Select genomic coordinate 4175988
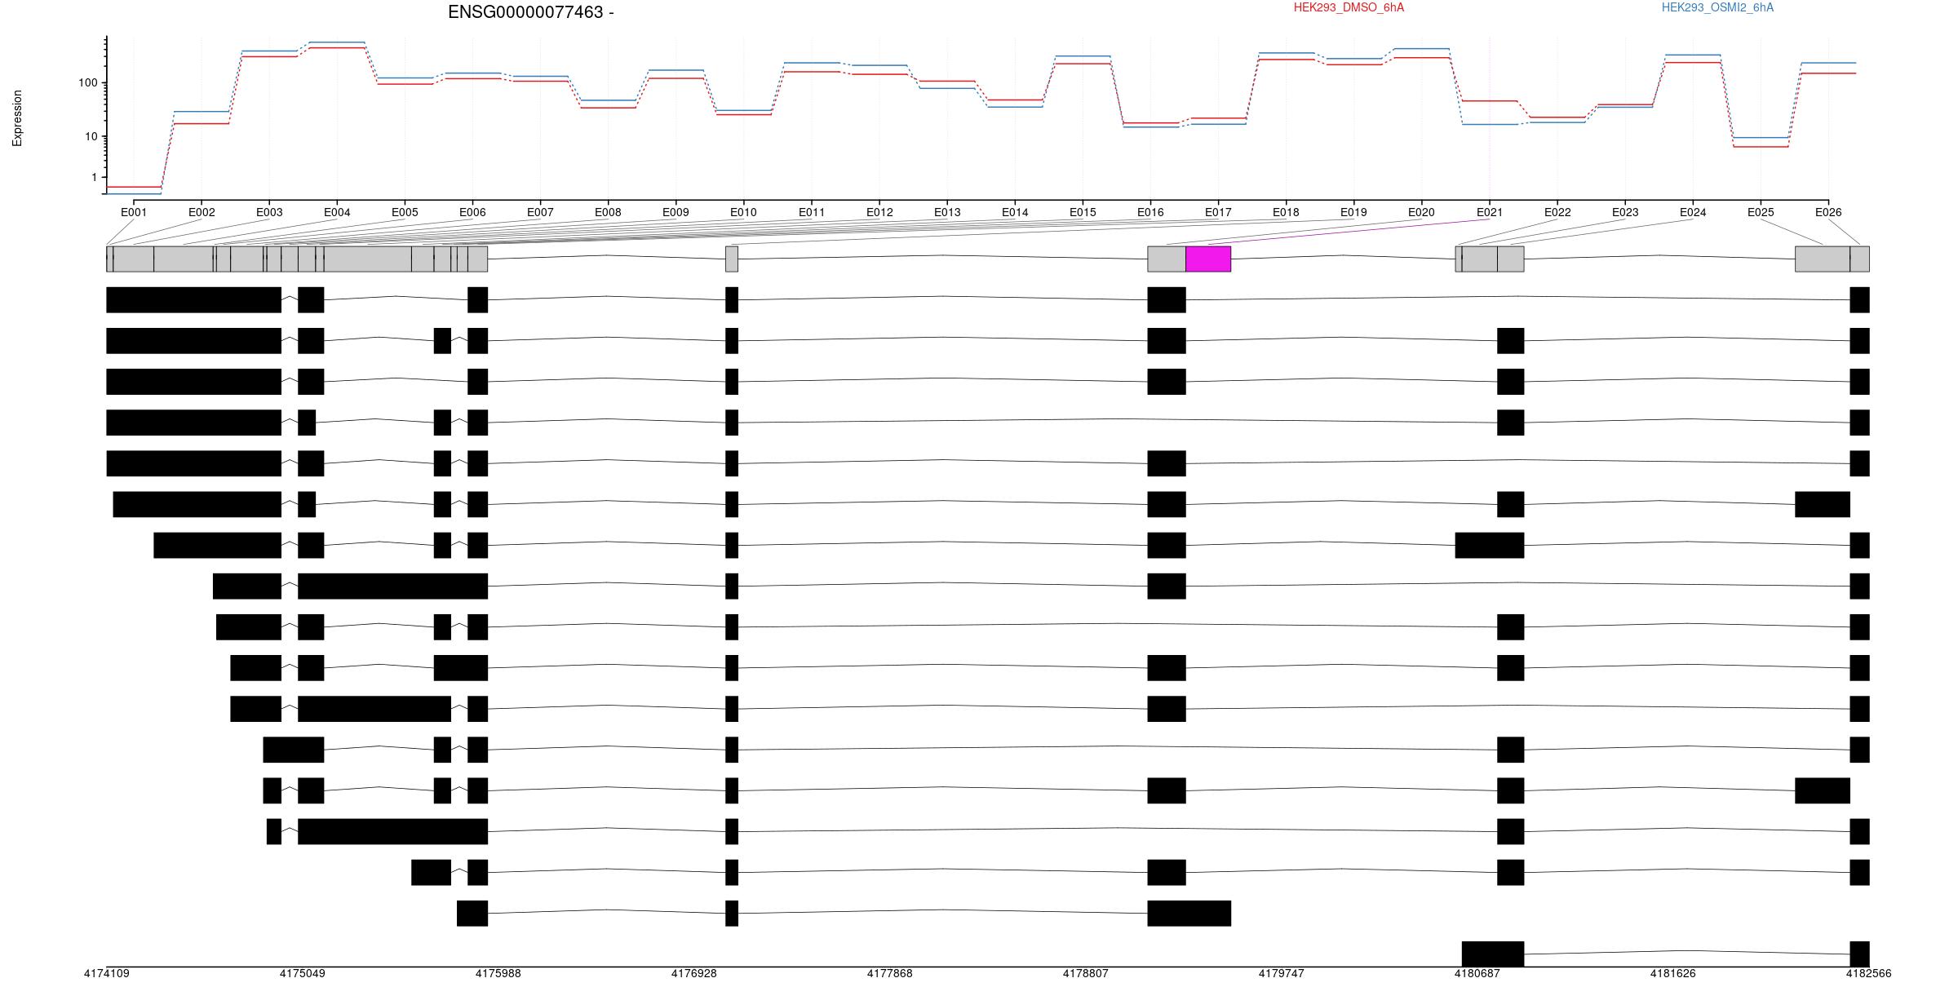The image size is (1958, 987). (x=498, y=973)
